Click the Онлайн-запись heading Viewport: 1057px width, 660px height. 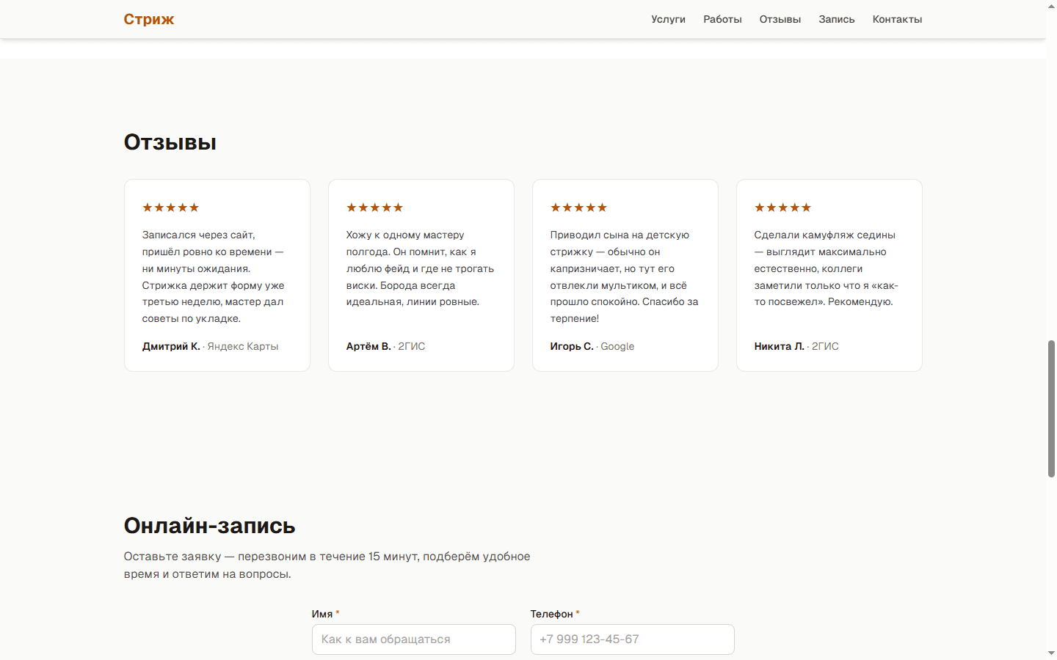point(210,525)
